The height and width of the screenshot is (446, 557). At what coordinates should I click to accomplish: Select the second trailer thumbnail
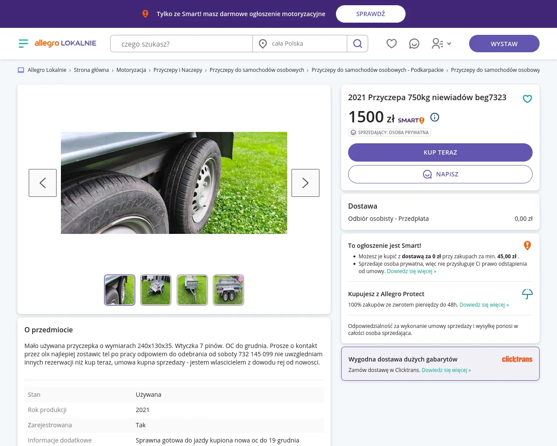(156, 290)
